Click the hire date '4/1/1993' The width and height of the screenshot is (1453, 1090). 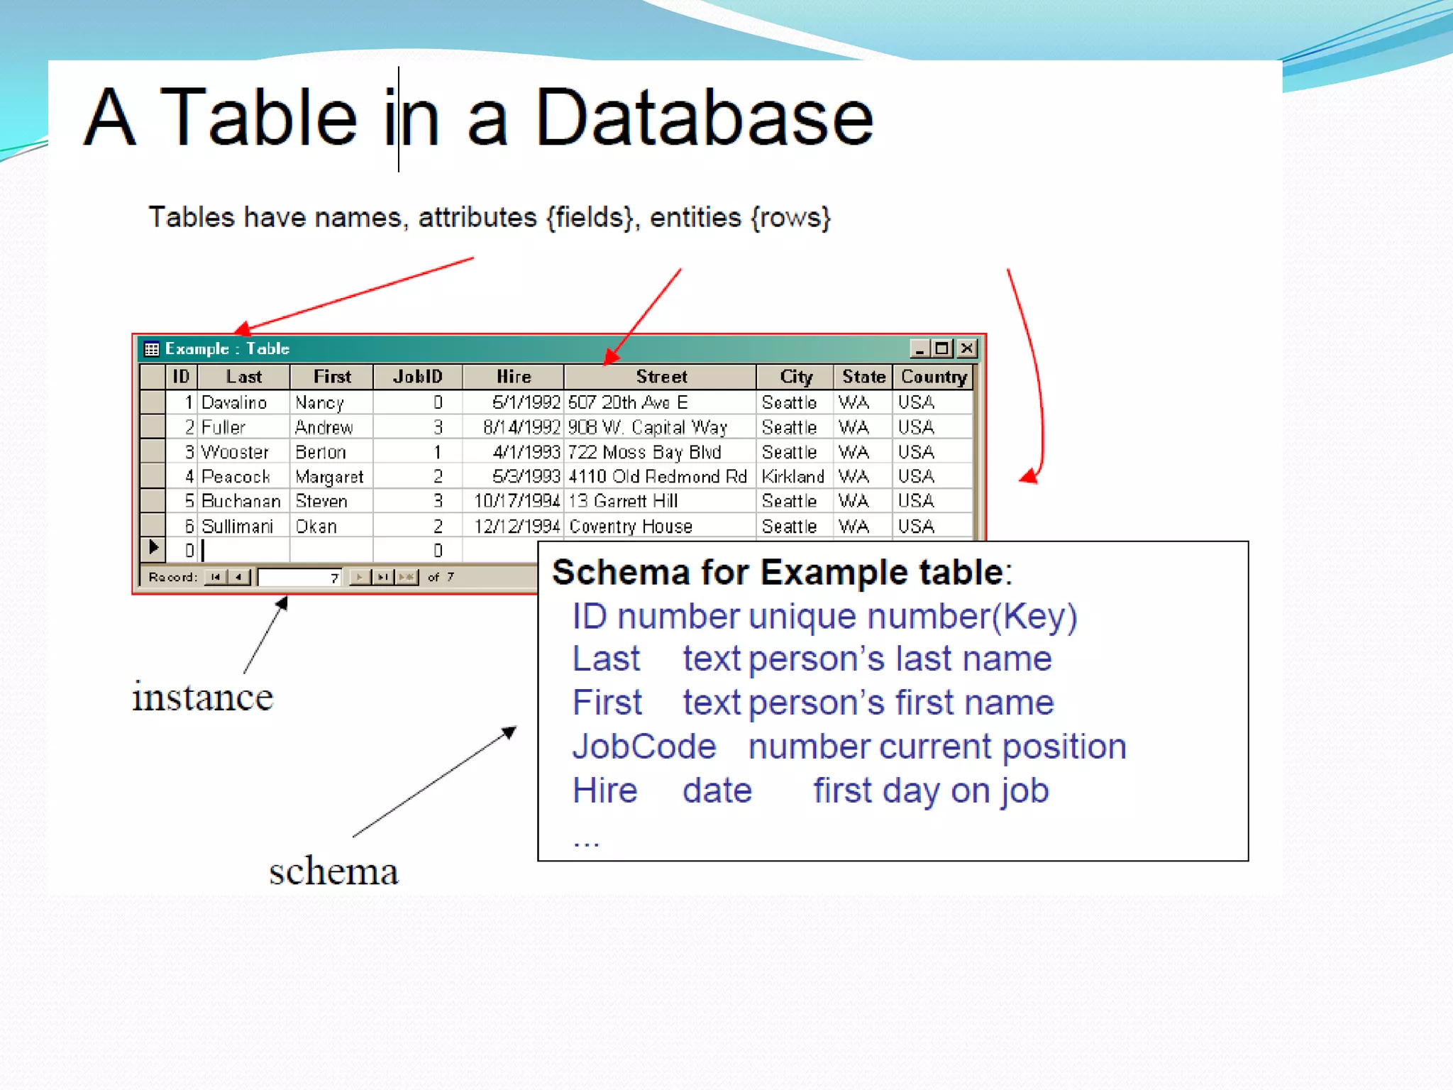tap(513, 452)
